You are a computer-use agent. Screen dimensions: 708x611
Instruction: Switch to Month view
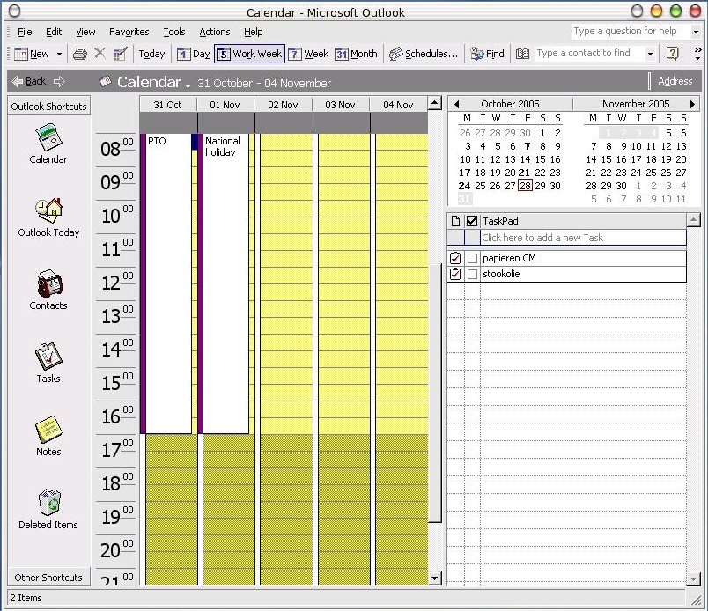356,54
